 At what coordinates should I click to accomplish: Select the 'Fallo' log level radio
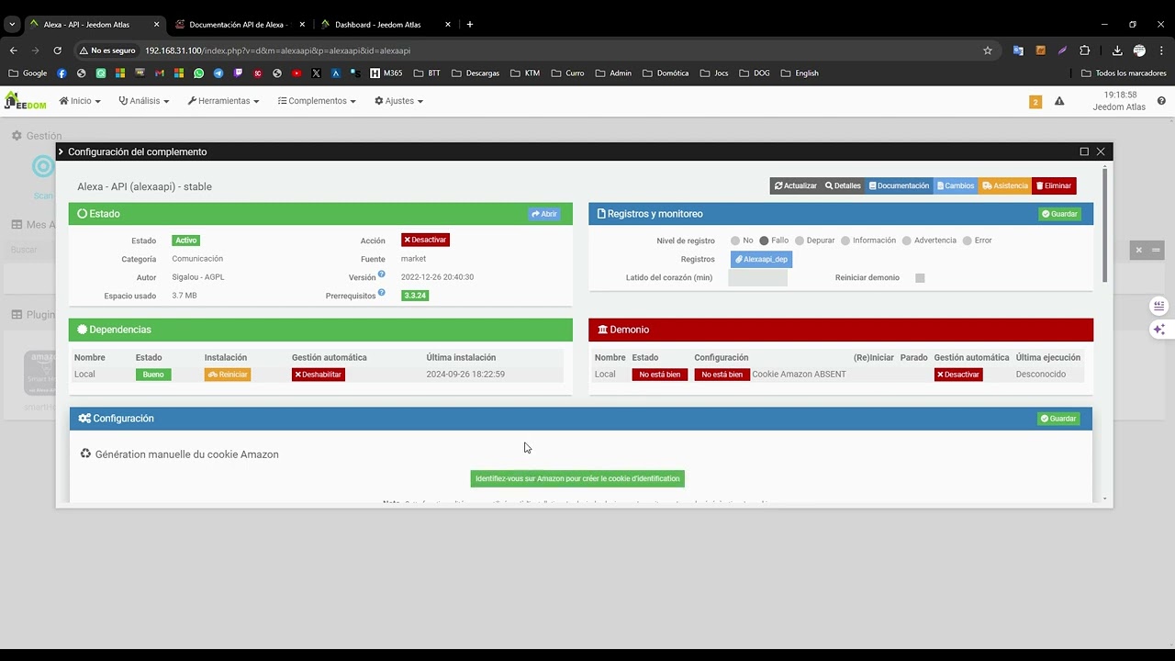pos(764,241)
